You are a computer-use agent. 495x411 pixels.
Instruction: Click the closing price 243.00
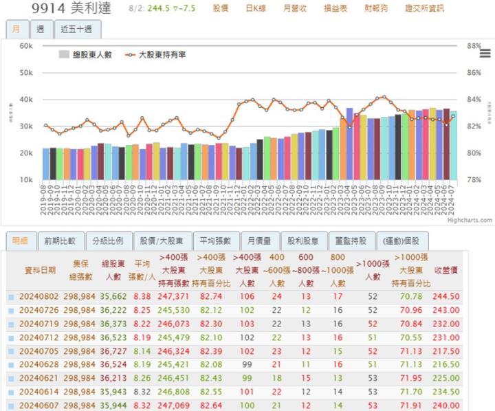pos(445,310)
